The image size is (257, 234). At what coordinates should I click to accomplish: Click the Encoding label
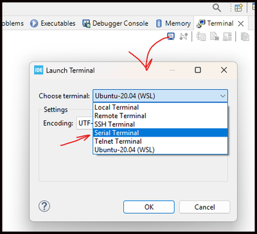(58, 123)
